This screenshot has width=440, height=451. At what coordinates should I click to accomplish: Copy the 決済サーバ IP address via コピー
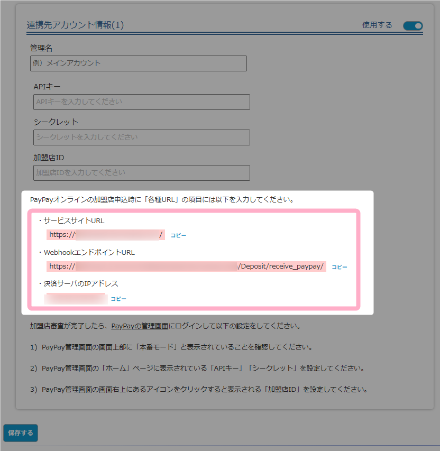pyautogui.click(x=118, y=299)
